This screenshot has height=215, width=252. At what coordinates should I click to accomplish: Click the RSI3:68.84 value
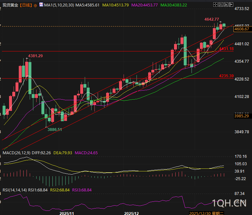82,190
